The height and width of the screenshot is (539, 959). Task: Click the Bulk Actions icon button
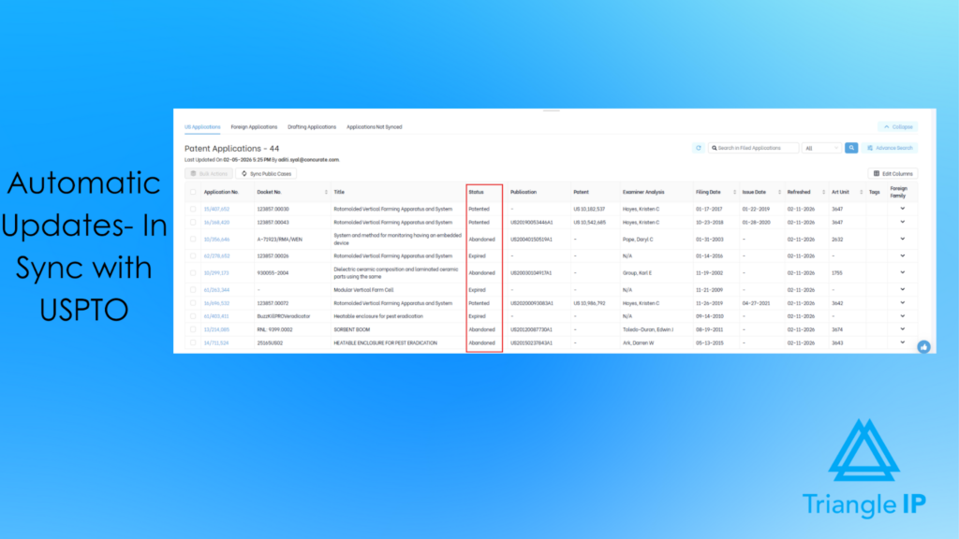[x=194, y=173]
